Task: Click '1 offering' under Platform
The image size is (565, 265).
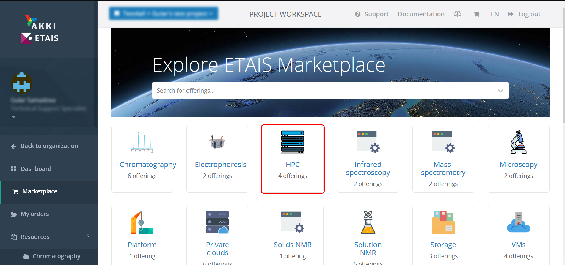Action: 142,256
